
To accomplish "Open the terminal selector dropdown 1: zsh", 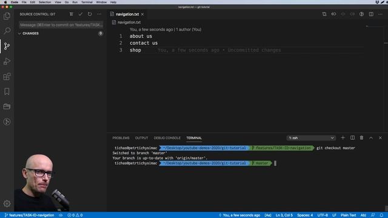I will click(311, 138).
